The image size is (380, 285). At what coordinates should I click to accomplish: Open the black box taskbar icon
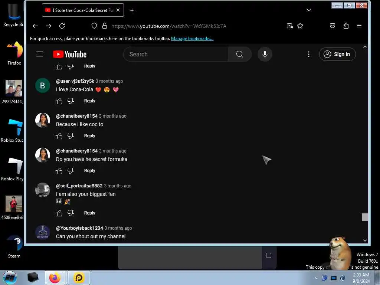pyautogui.click(x=33, y=278)
